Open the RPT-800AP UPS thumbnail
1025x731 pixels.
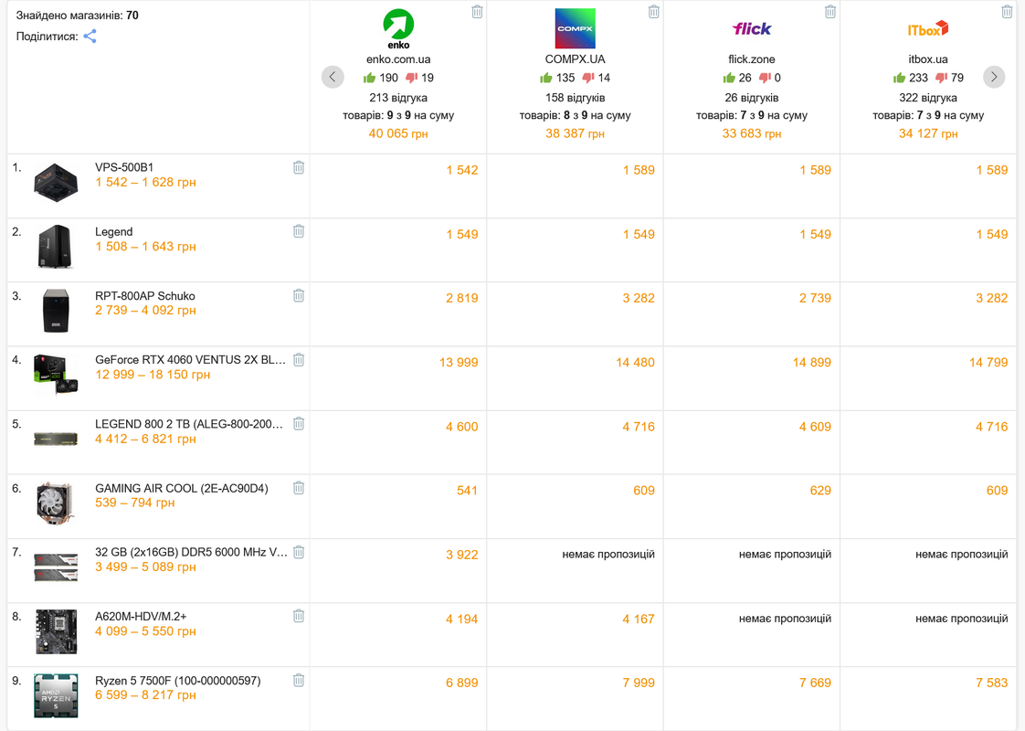point(56,311)
